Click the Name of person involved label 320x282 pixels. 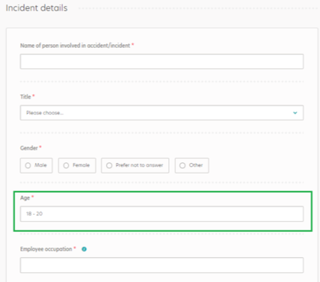[75, 46]
